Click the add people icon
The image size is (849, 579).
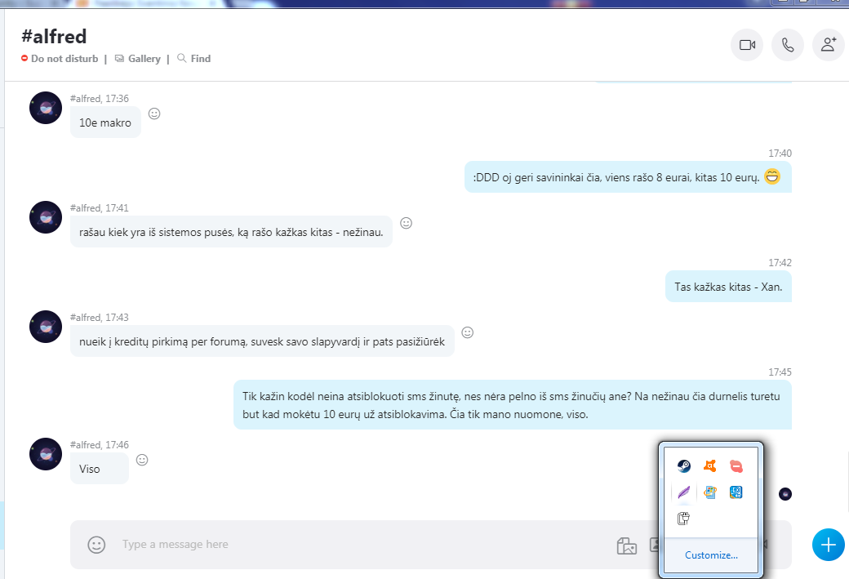[x=828, y=45]
